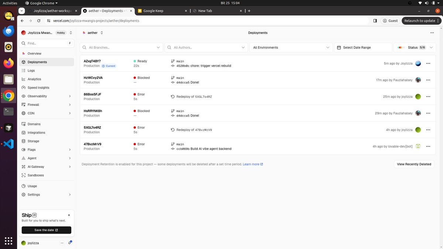Open the Overview sidebar item
The height and width of the screenshot is (249, 443).
click(47, 53)
